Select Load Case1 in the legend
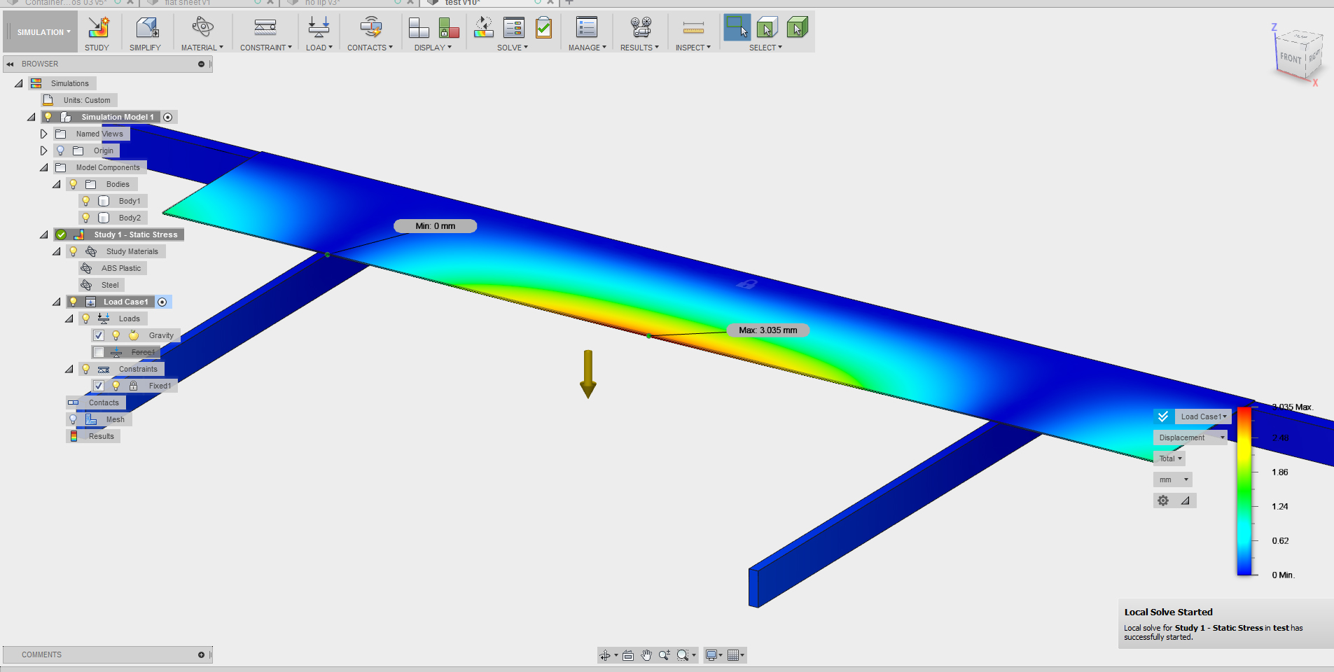 coord(1202,416)
